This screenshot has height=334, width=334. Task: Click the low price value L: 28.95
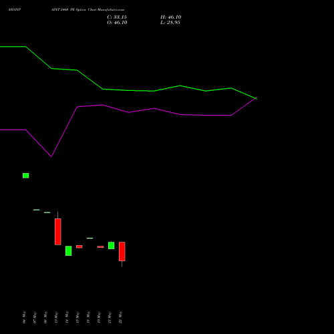pyautogui.click(x=170, y=23)
